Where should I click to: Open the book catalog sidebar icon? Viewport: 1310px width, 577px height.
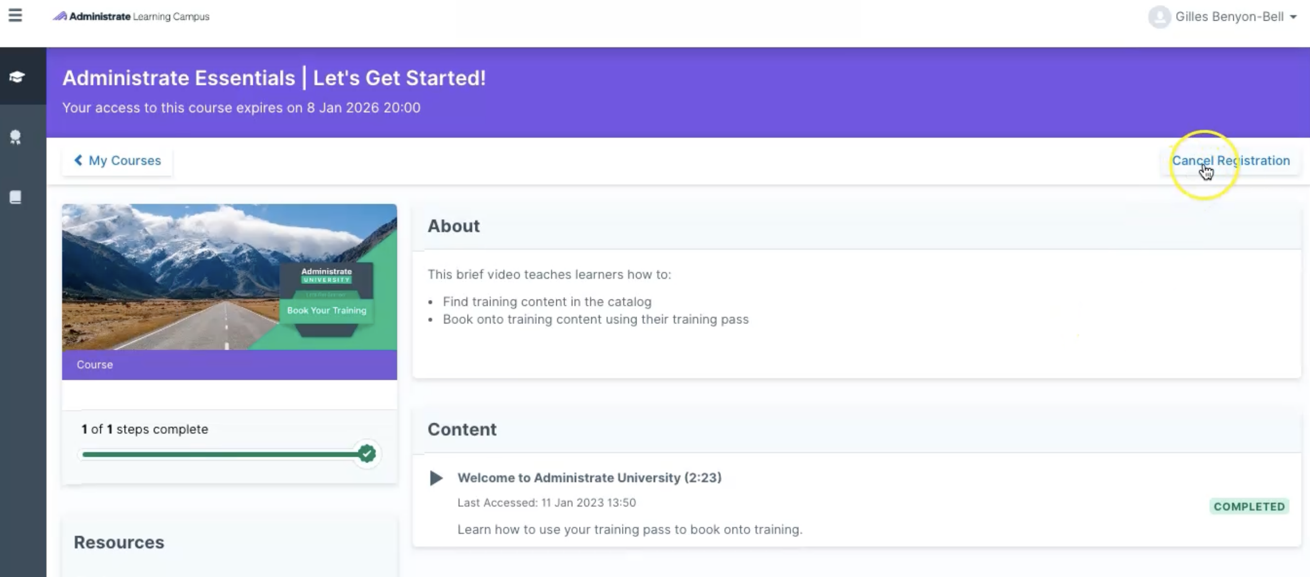pos(16,197)
